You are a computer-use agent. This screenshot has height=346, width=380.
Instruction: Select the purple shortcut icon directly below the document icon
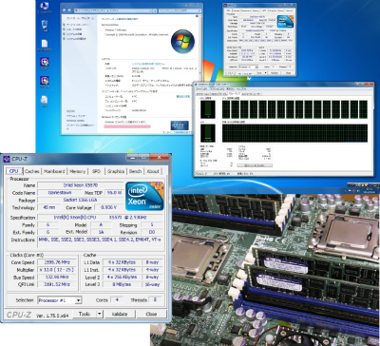click(45, 63)
